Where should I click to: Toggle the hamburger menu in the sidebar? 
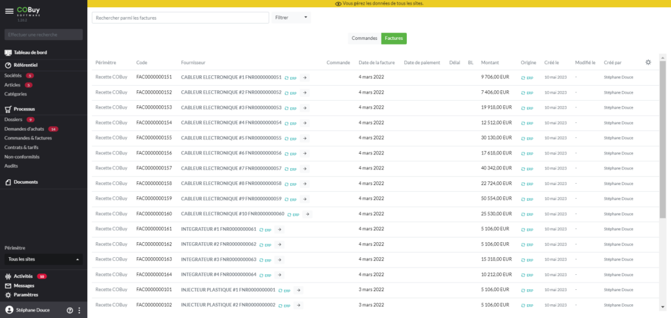(x=9, y=11)
